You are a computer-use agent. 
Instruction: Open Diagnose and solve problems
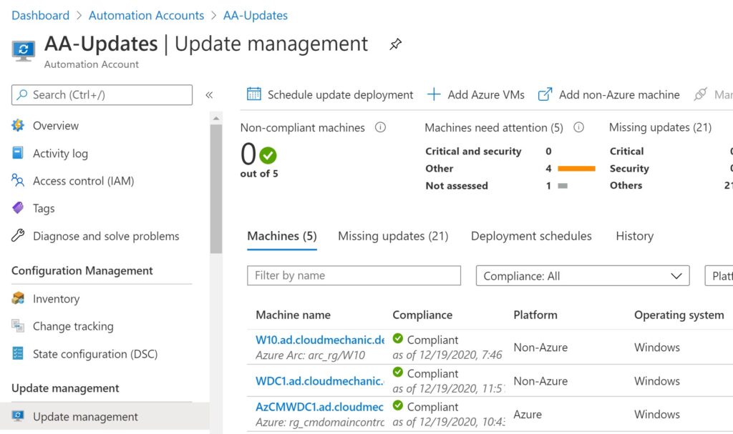pyautogui.click(x=106, y=236)
